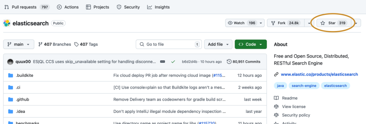Open the Fork options dropdown arrow
Viewport: 366px width, 124px height.
309,23
